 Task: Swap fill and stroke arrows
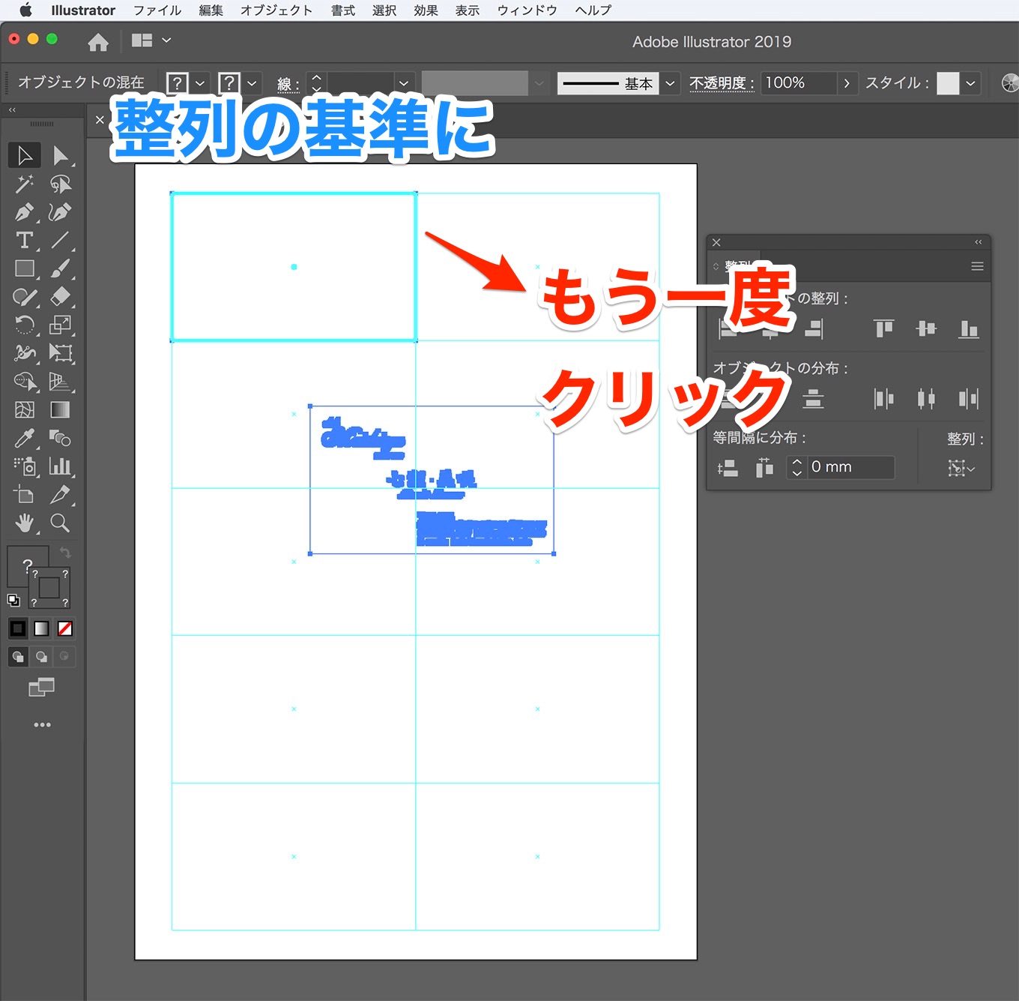(x=65, y=553)
